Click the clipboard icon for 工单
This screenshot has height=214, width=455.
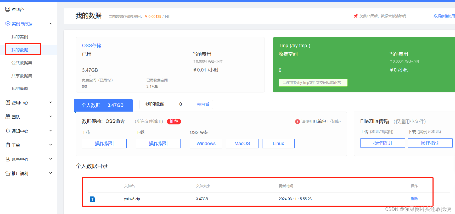[8, 145]
